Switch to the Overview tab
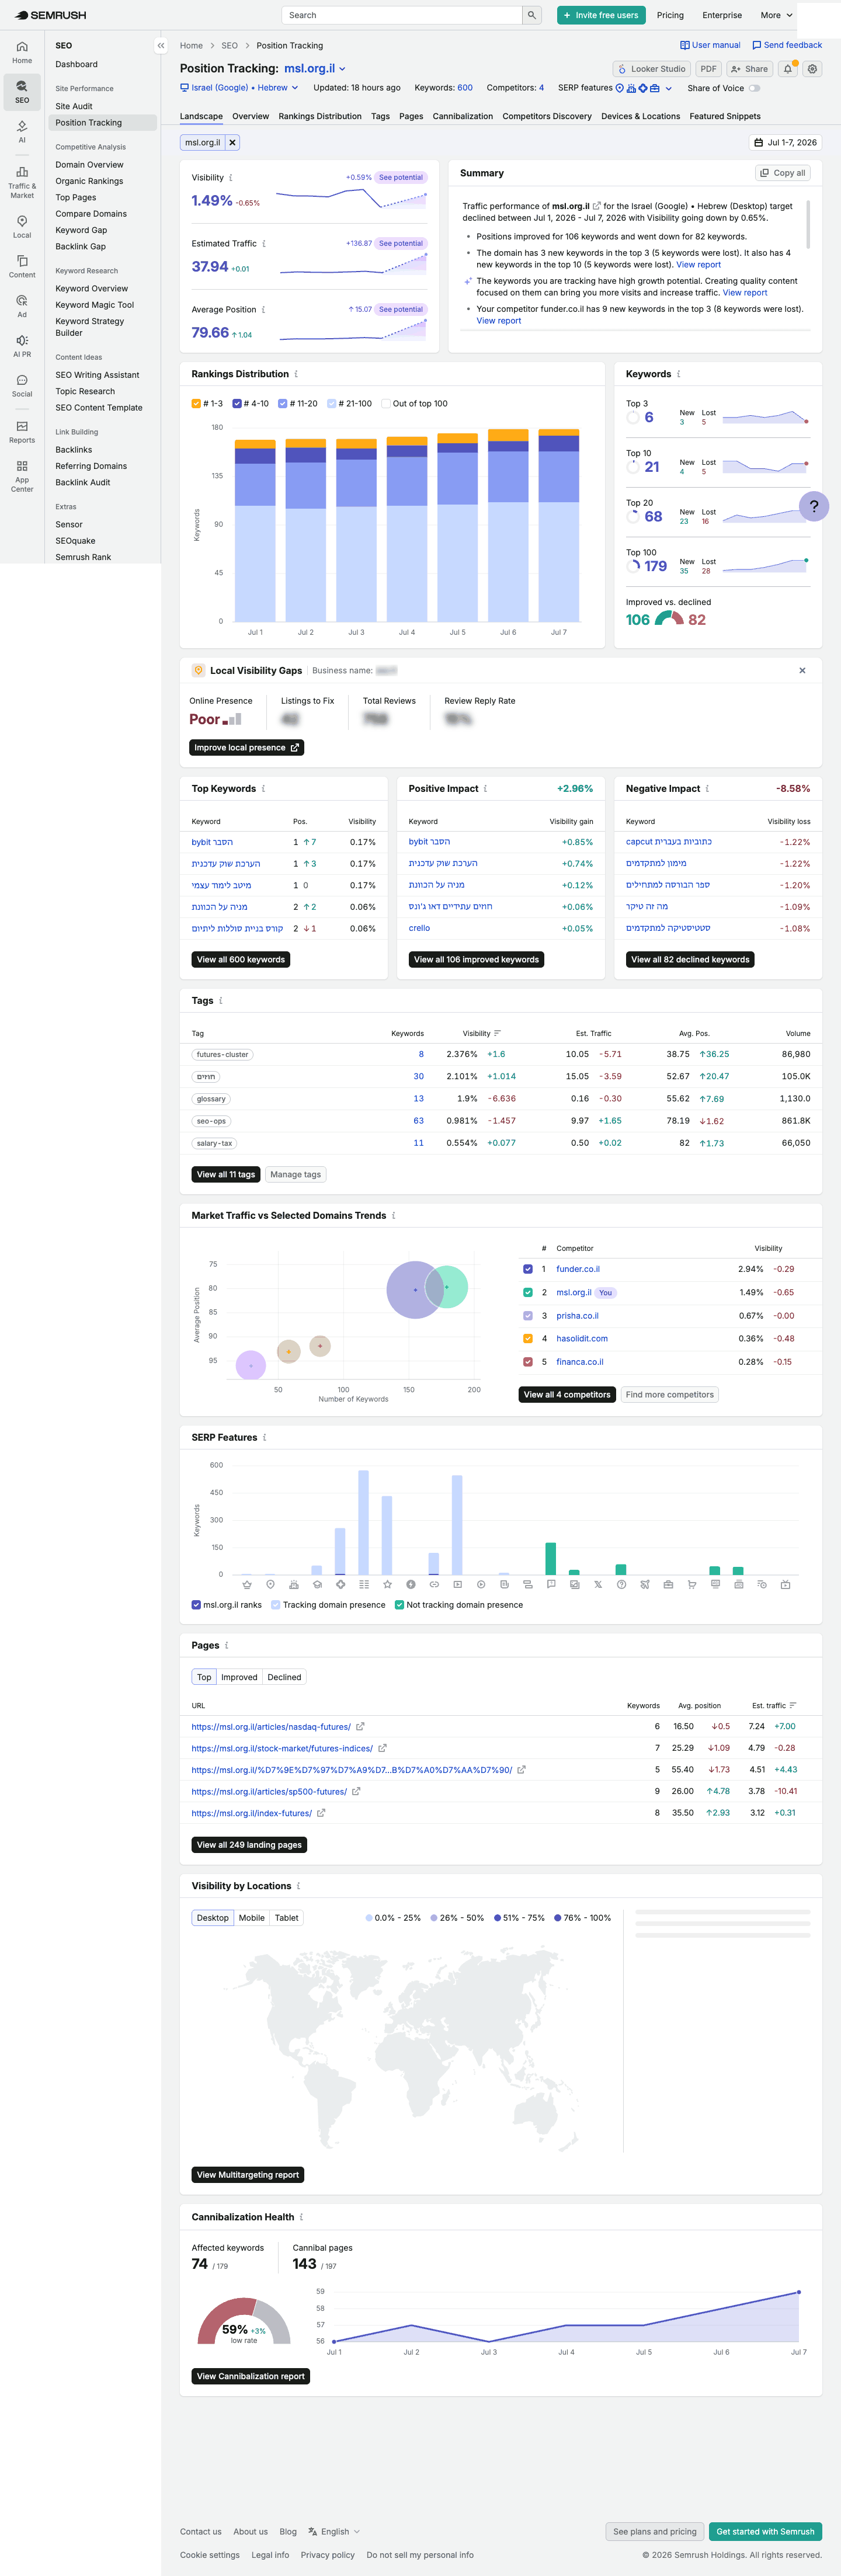841x2576 pixels. click(250, 116)
